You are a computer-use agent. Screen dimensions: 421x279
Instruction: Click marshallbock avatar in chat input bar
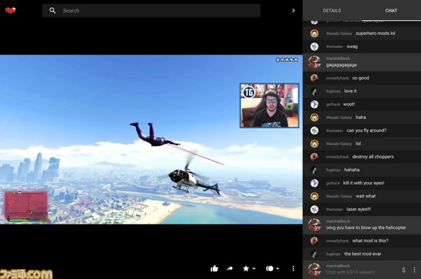coord(314,270)
